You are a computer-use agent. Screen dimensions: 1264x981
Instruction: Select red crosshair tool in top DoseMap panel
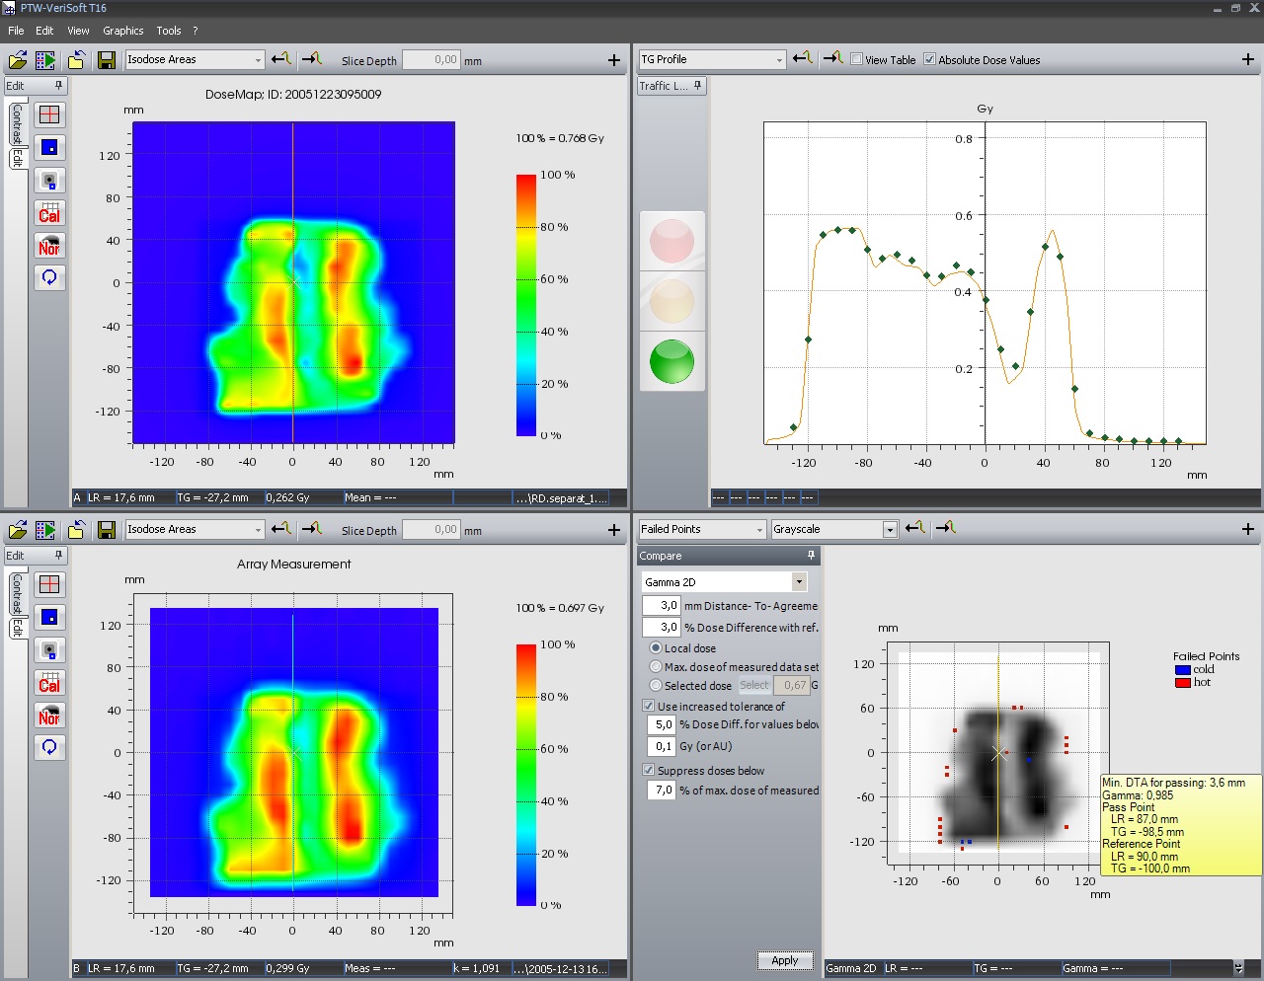tap(49, 114)
